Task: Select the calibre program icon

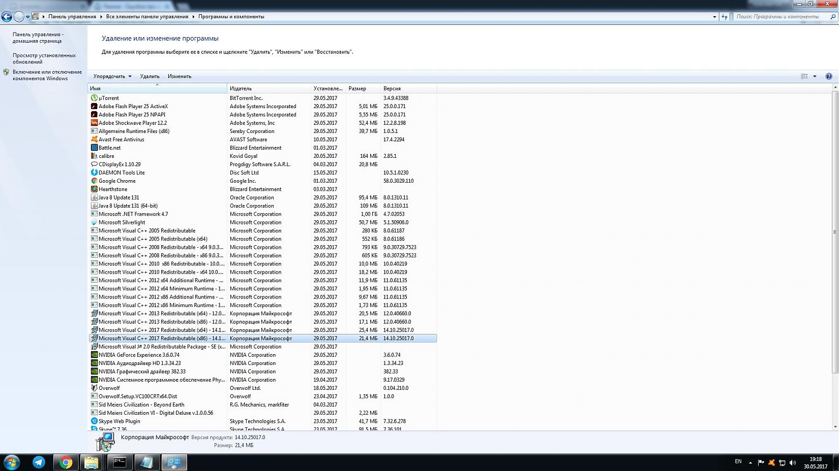Action: click(94, 156)
